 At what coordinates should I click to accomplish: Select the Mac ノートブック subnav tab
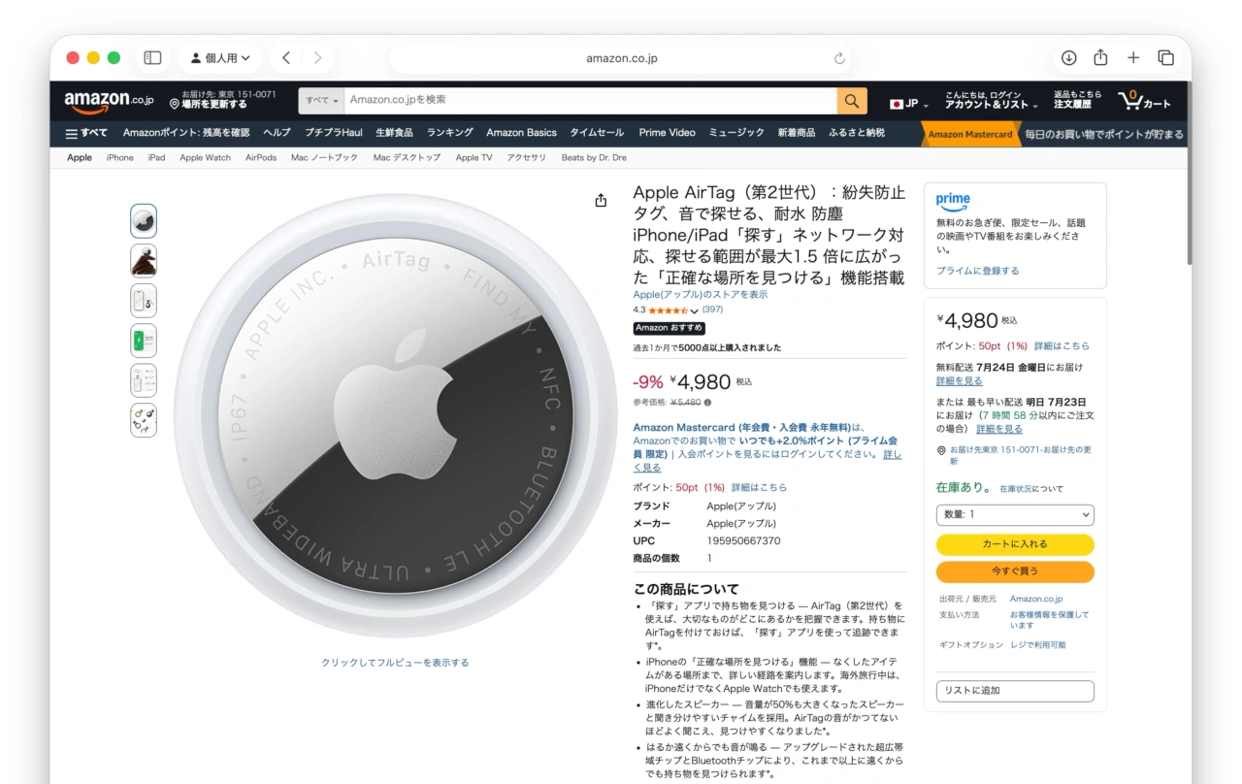[x=324, y=157]
